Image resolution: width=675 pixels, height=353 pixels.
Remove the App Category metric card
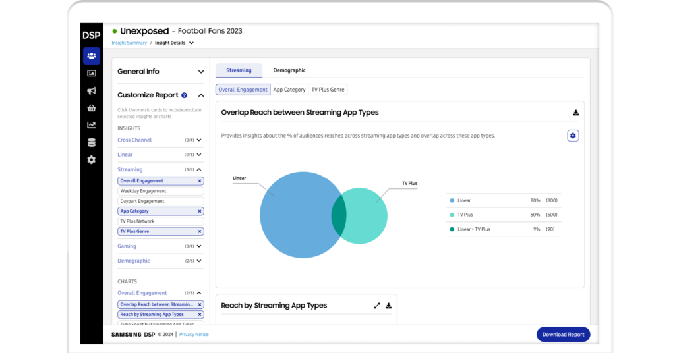tap(200, 211)
